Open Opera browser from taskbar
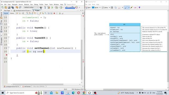The image size is (169, 95). (x=79, y=93)
